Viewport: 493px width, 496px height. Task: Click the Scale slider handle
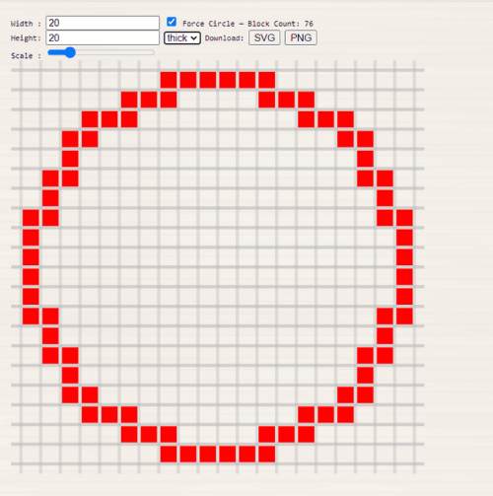click(70, 52)
